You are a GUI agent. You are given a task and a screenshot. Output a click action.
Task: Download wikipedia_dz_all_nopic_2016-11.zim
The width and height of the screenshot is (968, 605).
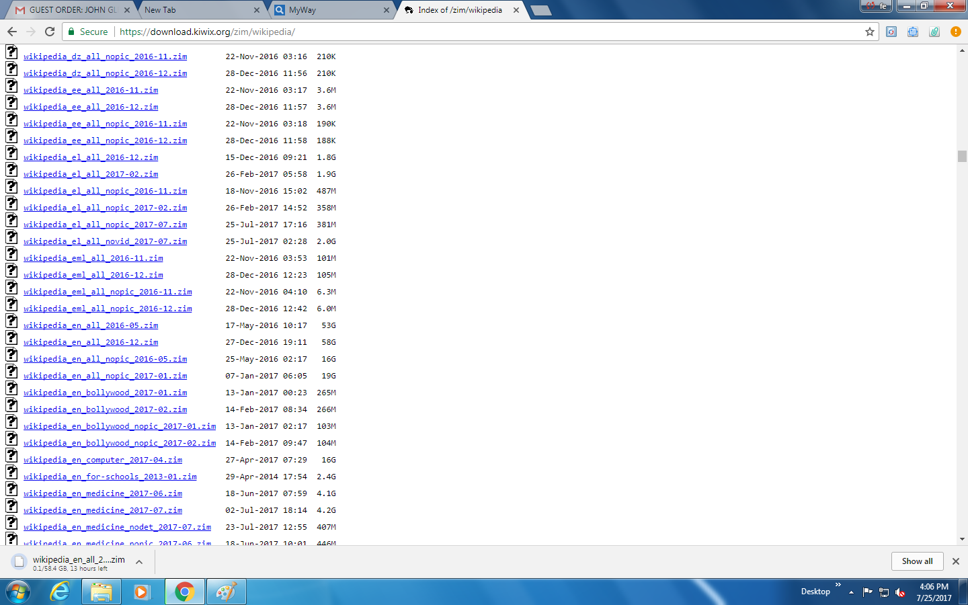coord(106,56)
